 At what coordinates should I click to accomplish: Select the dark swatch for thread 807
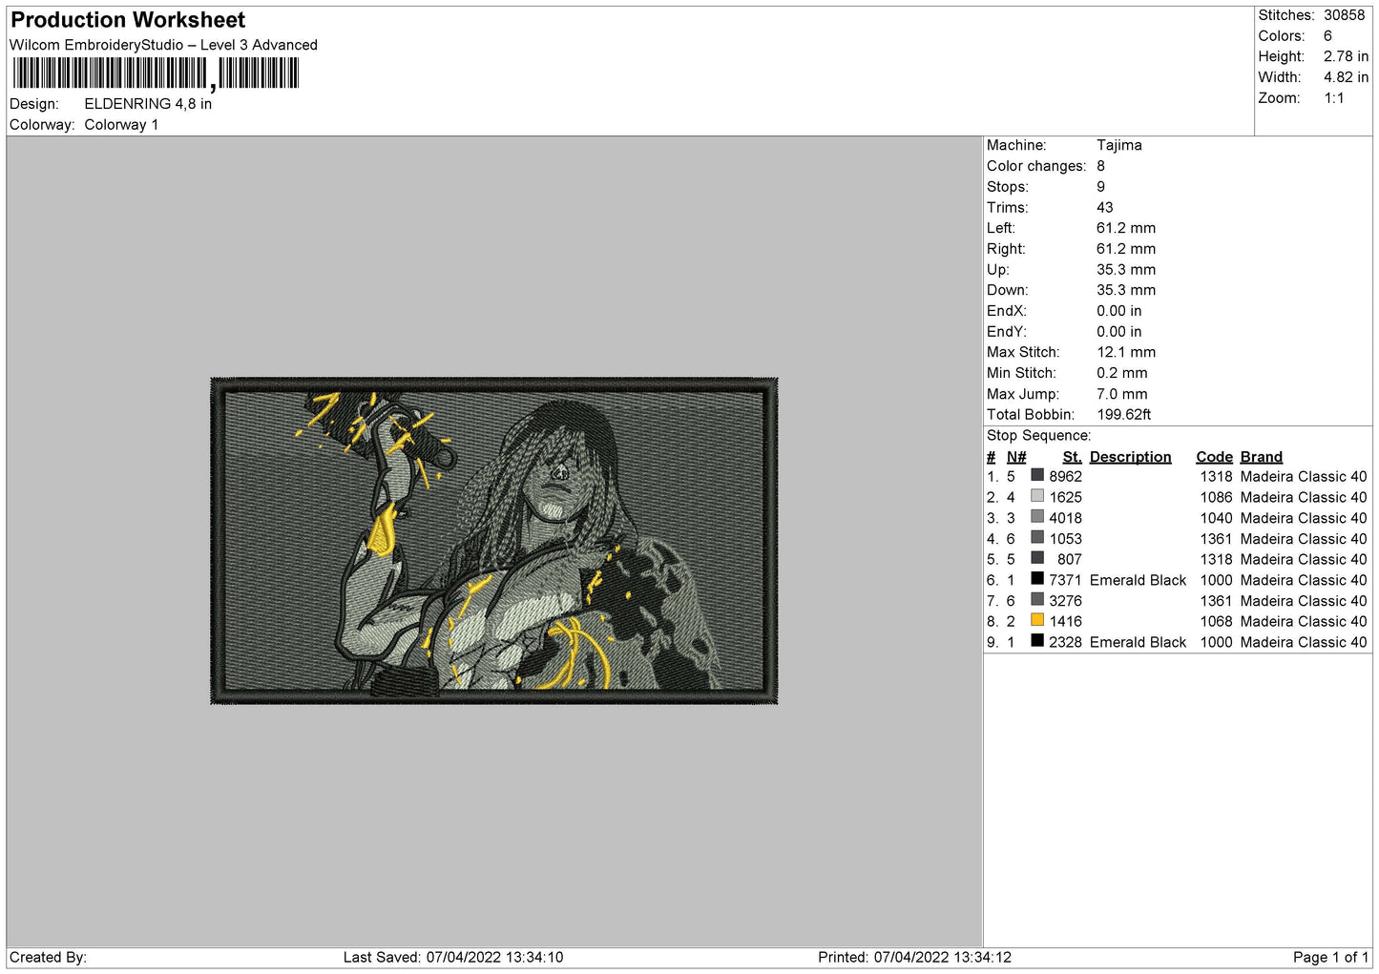(1037, 558)
